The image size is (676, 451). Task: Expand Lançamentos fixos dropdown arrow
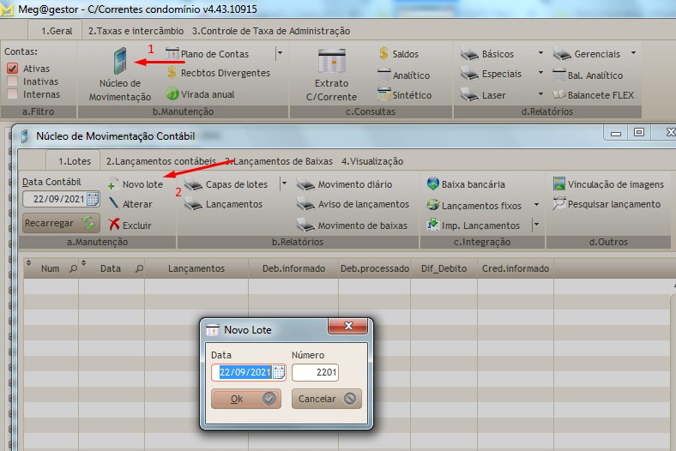(536, 205)
